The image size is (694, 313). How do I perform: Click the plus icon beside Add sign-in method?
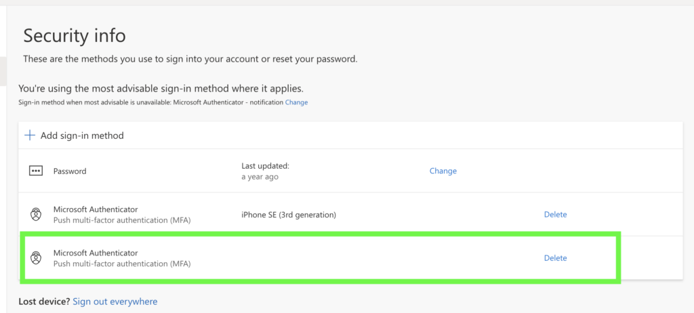pyautogui.click(x=30, y=135)
